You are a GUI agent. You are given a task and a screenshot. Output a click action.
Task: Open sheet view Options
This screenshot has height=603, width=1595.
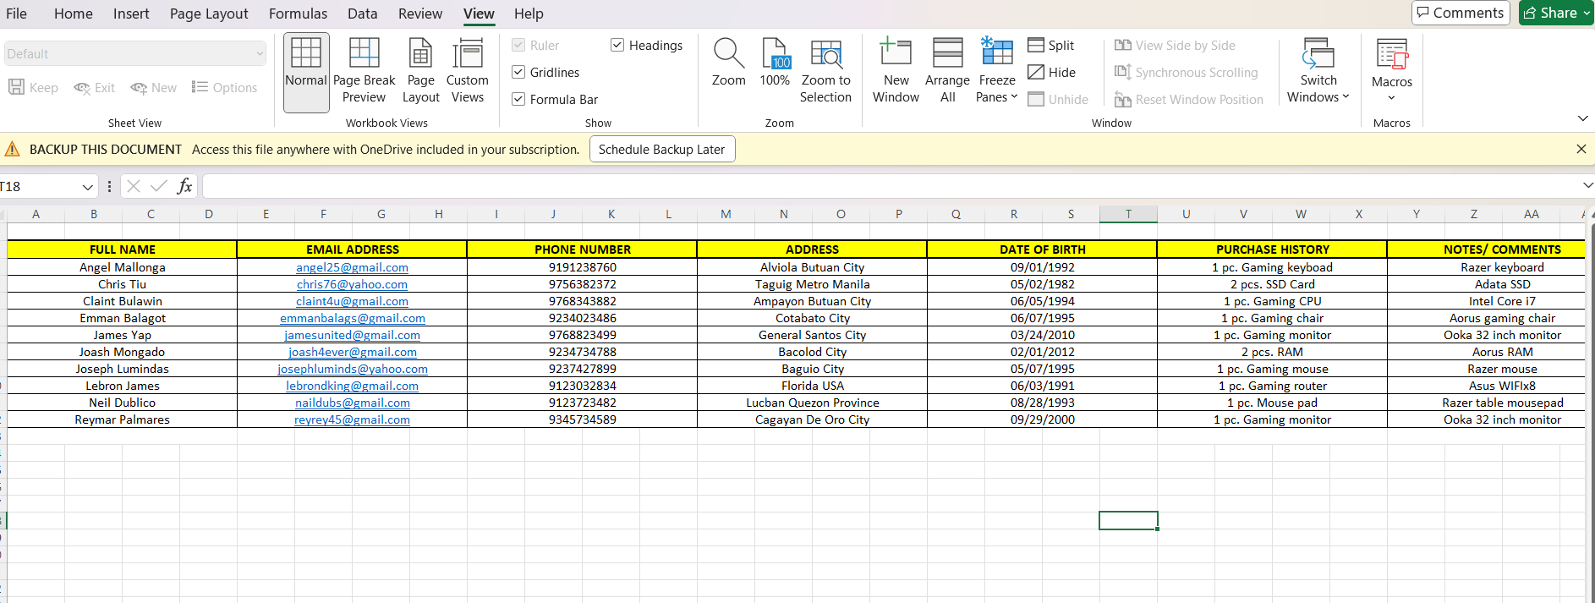224,88
